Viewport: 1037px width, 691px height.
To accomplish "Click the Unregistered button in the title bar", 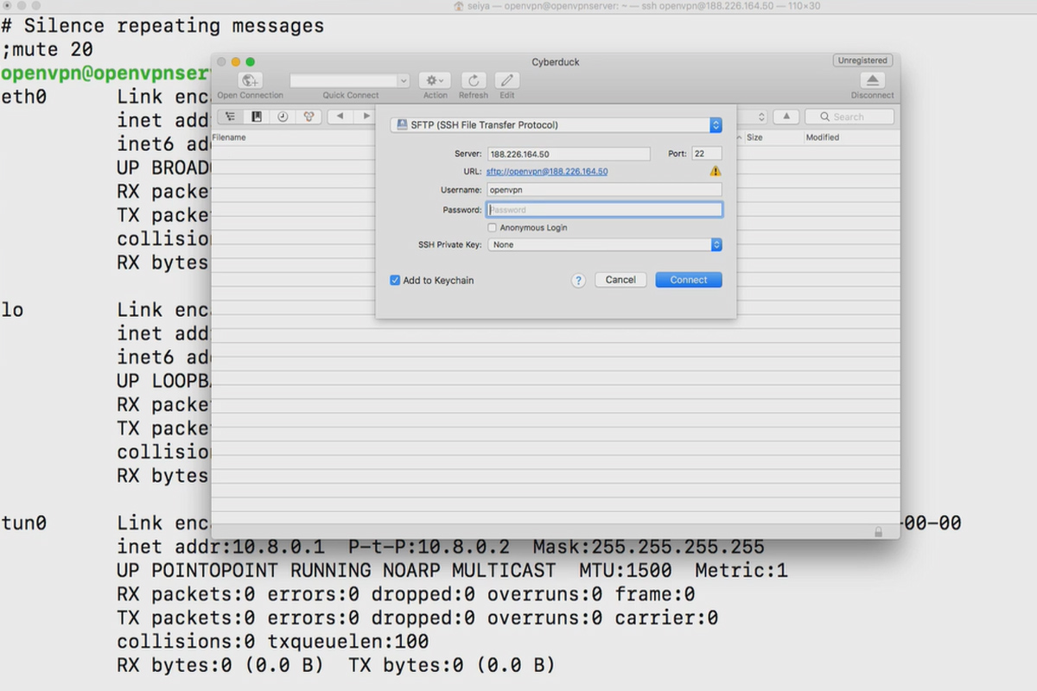I will tap(862, 60).
